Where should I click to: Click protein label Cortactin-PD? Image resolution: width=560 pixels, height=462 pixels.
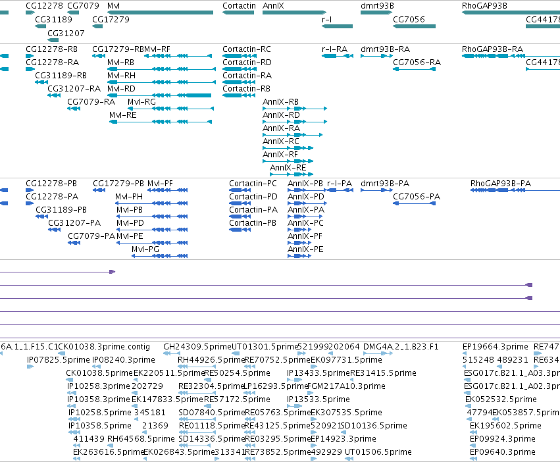point(253,197)
